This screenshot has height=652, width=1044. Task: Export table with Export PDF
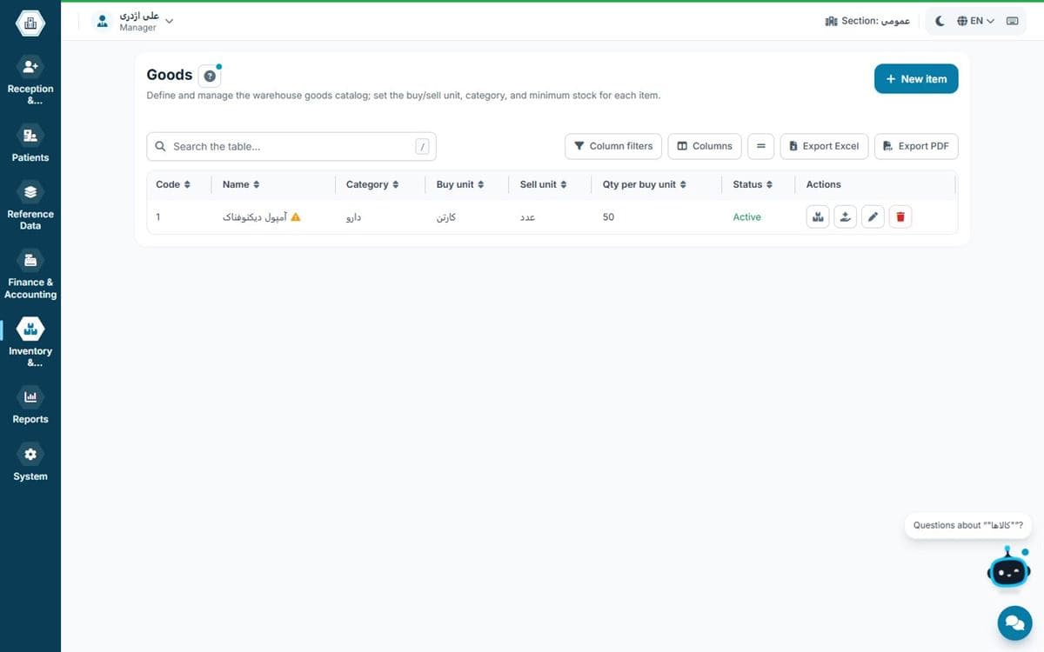point(916,146)
